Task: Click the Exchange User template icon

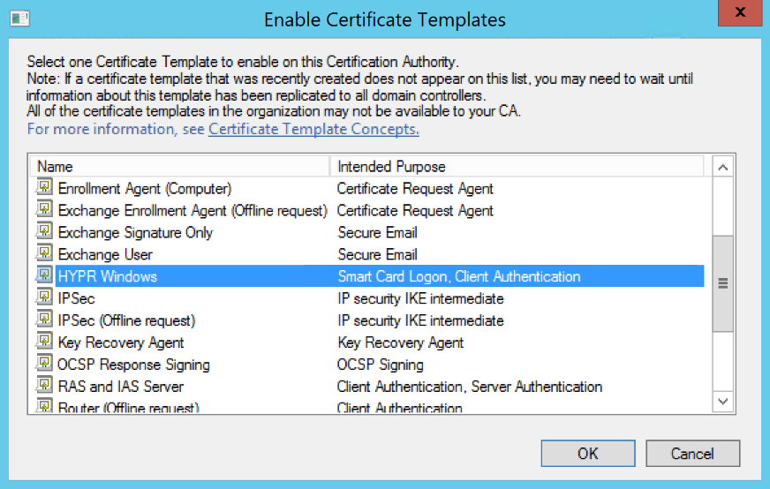Action: [x=44, y=254]
